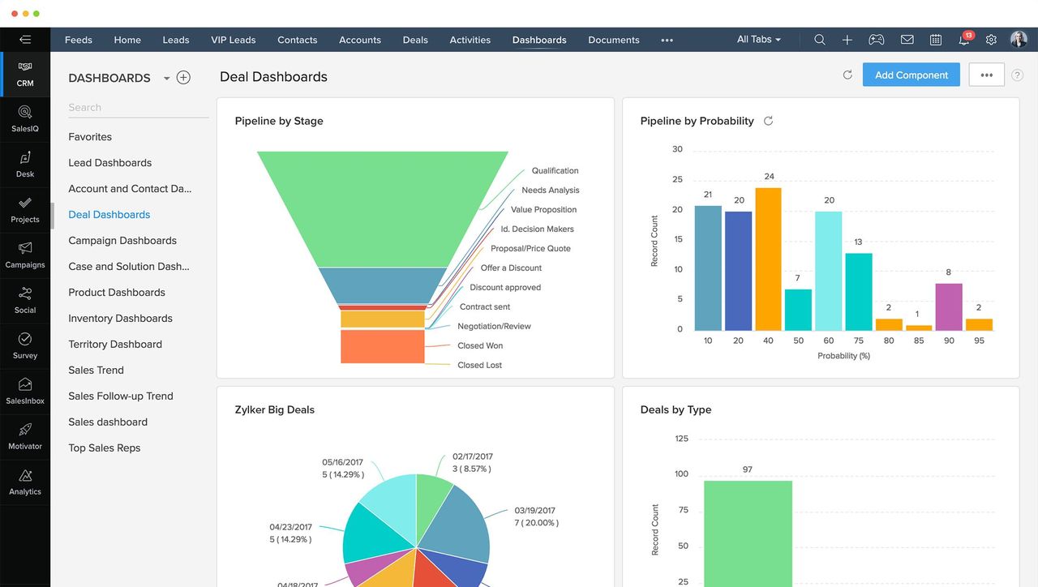
Task: Open the help question mark icon
Action: tap(1018, 75)
